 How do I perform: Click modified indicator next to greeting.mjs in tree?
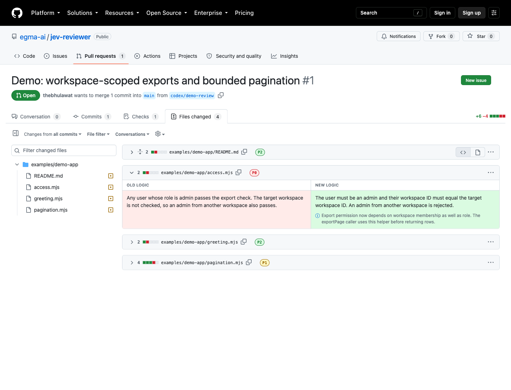(111, 199)
